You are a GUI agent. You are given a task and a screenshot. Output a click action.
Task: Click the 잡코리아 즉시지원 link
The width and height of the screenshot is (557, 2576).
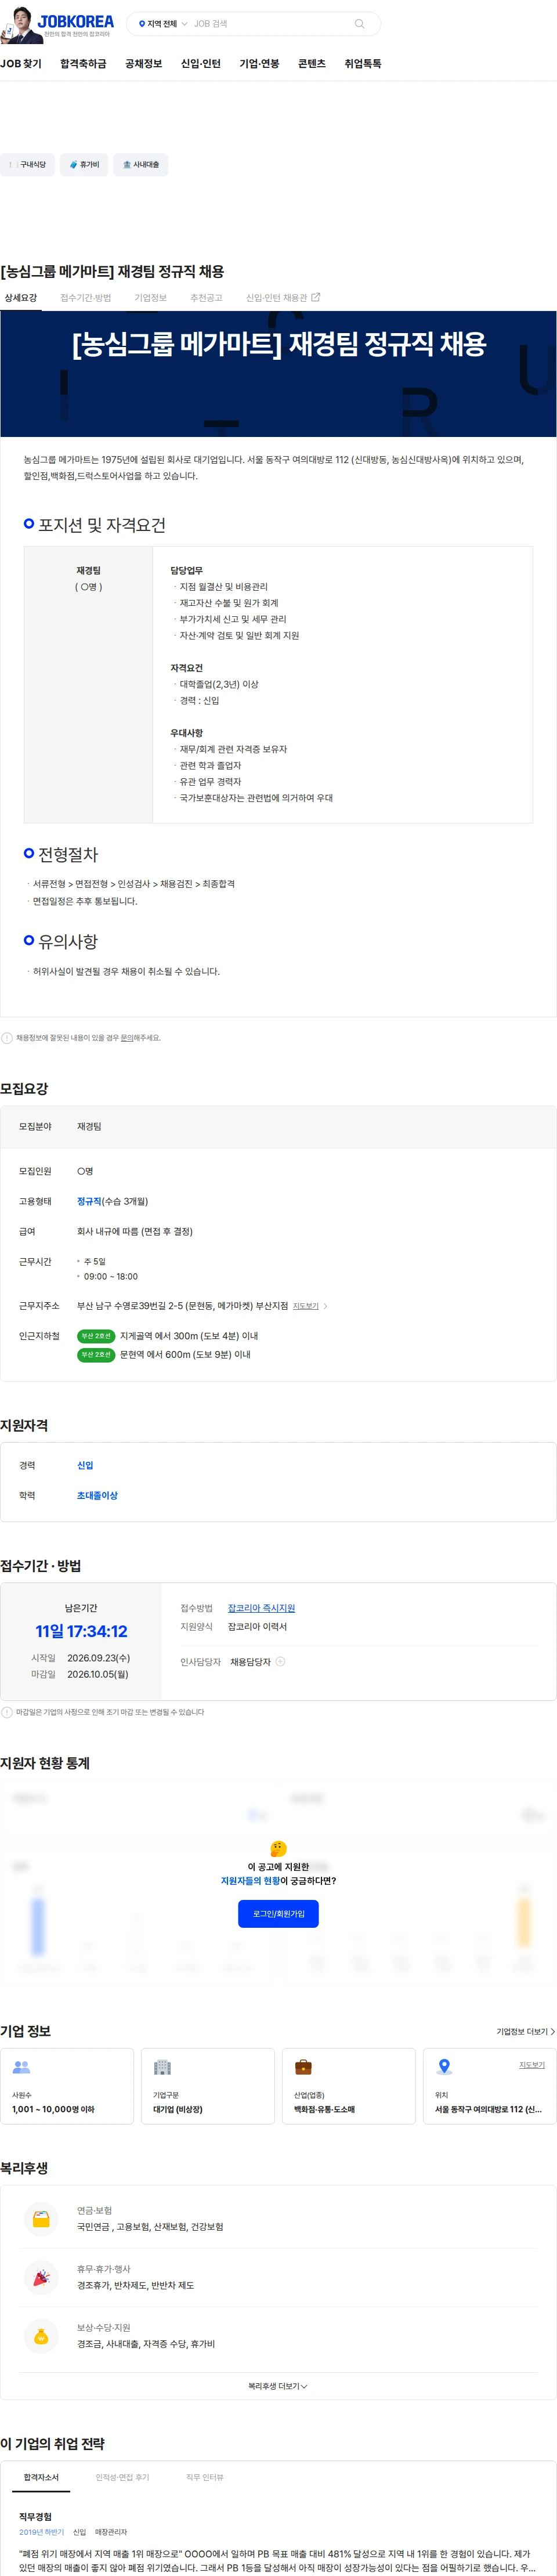(261, 1608)
